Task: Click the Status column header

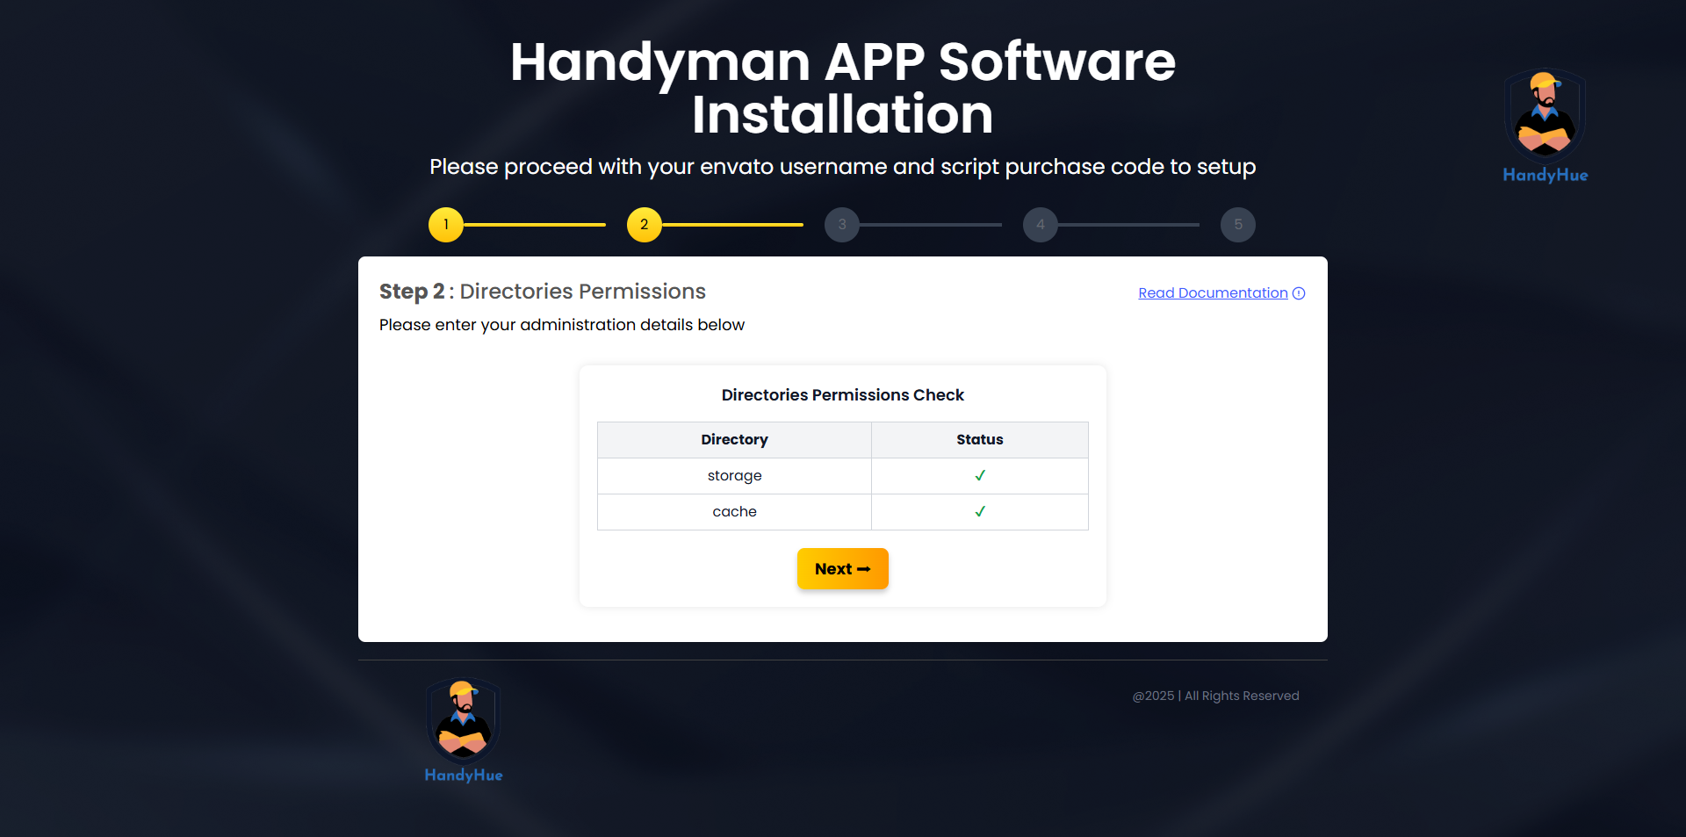Action: pyautogui.click(x=979, y=440)
